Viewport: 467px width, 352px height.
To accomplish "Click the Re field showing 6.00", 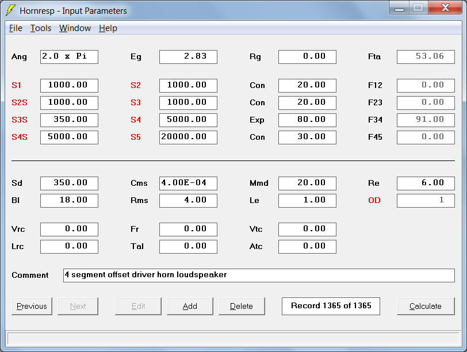I will (426, 183).
